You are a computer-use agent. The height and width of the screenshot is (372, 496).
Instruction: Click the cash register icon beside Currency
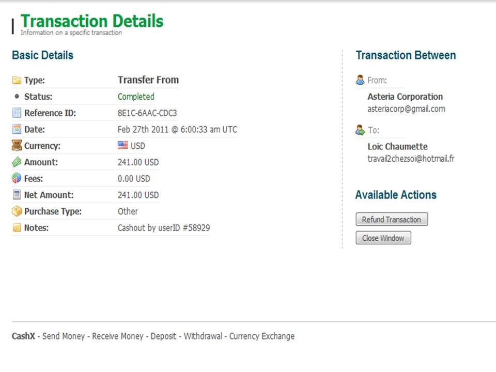[17, 146]
